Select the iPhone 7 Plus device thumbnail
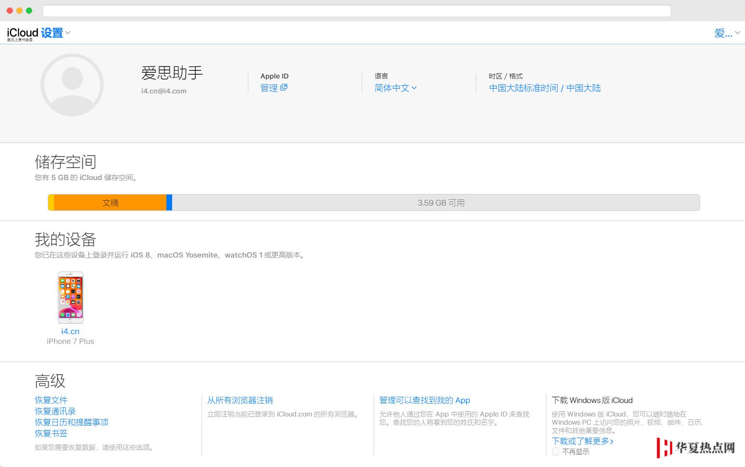The image size is (745, 467). (70, 297)
